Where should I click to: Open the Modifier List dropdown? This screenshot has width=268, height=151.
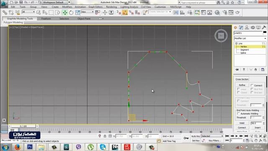coord(250,38)
